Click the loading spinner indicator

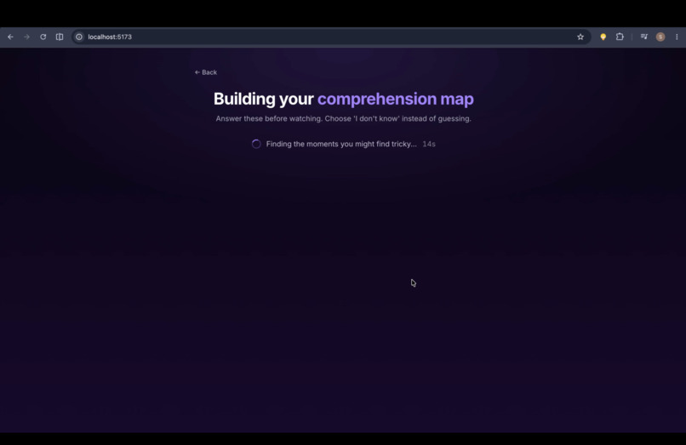(x=256, y=144)
